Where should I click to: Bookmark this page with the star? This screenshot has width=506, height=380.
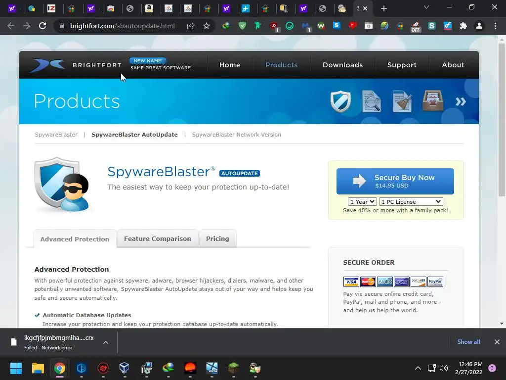207,26
